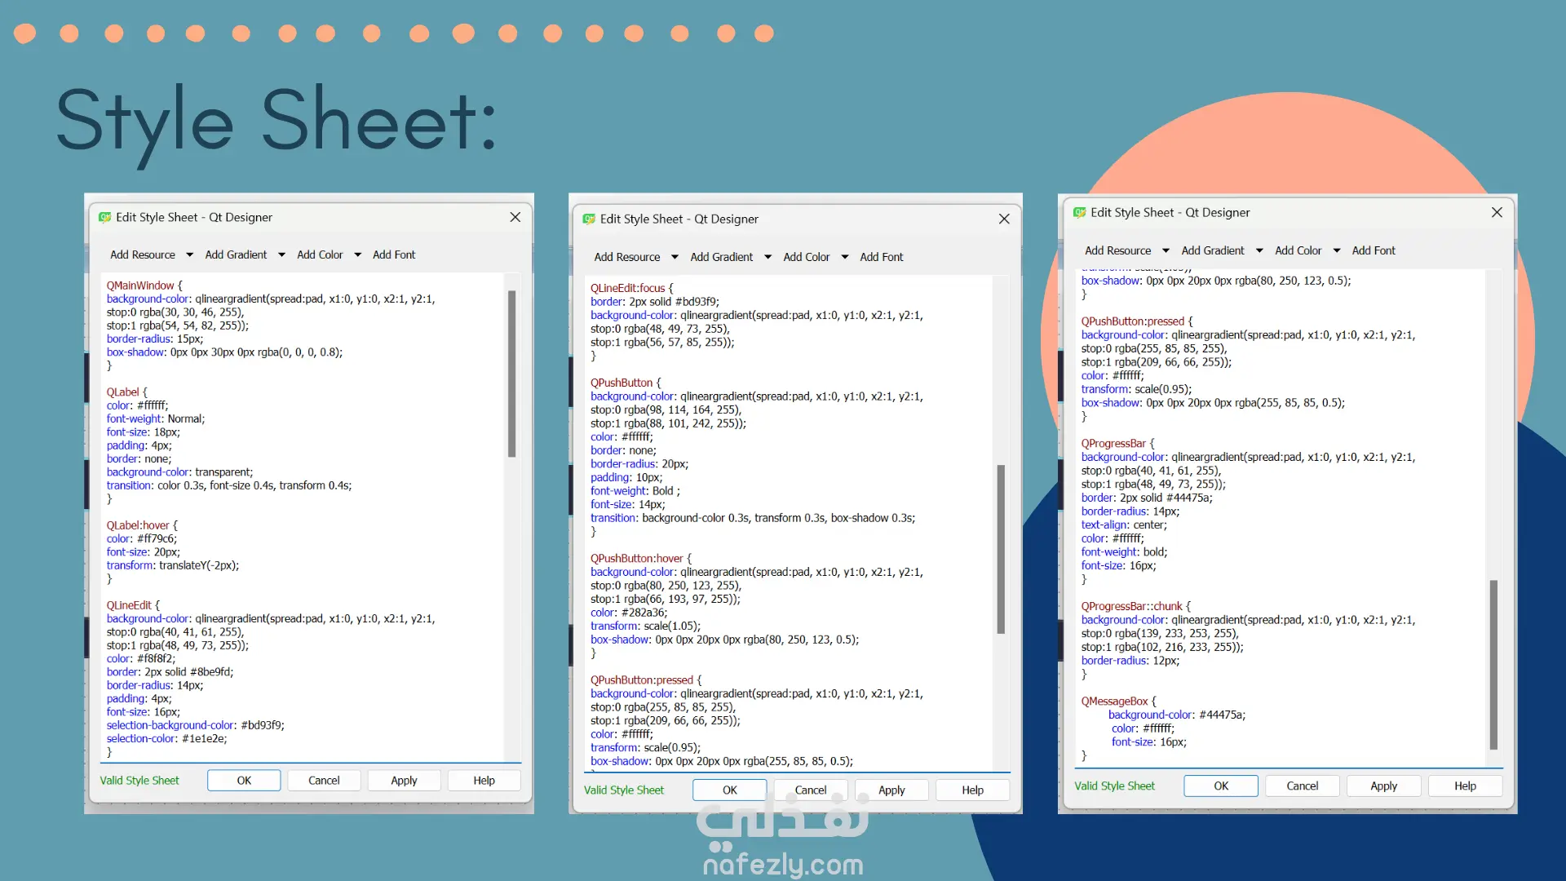The image size is (1566, 881).
Task: Expand Add Gradient arrow in the QProgressBar dialog
Action: [x=1259, y=250]
